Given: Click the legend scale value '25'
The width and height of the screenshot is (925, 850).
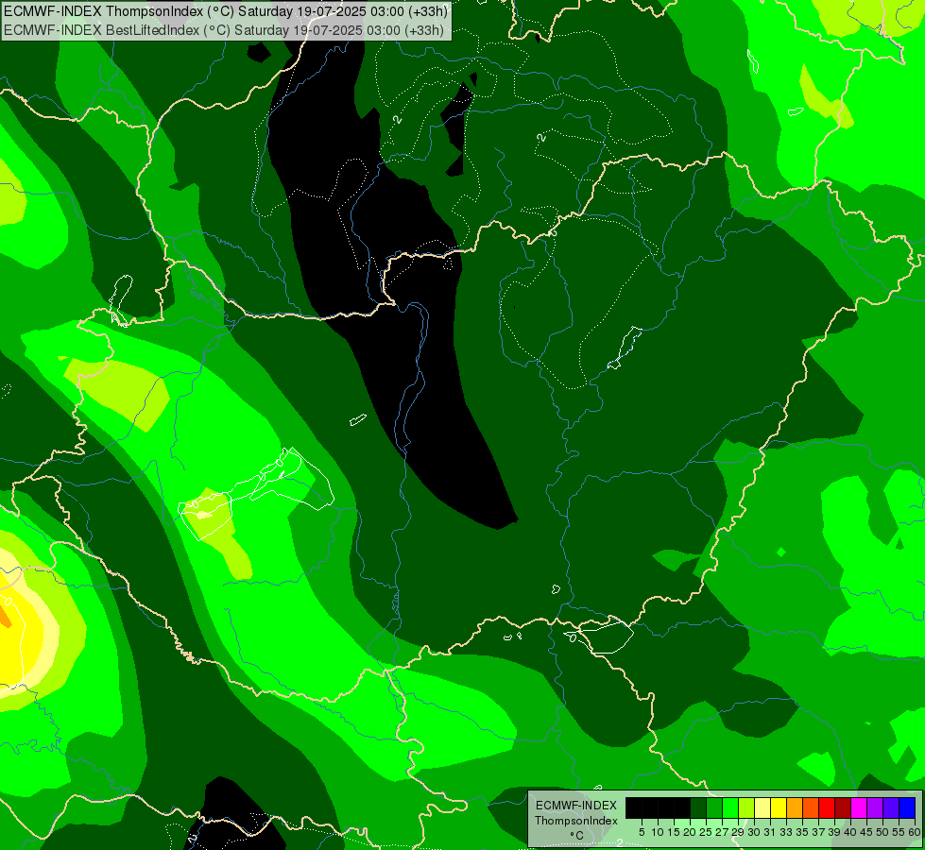Looking at the screenshot, I should (706, 832).
